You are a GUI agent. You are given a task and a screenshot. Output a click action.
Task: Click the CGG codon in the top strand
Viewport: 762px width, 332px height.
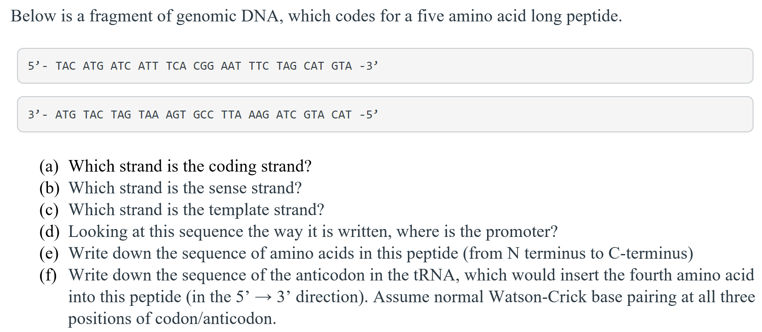click(204, 66)
